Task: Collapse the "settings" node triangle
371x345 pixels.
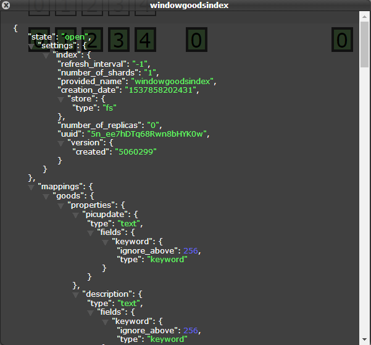Action: [x=31, y=46]
